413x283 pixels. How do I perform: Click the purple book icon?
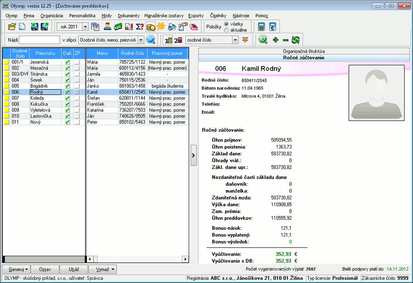click(x=194, y=27)
